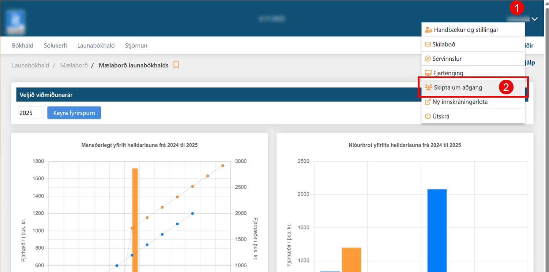Open the Stjórnun menu
This screenshot has height=272, width=549.
point(136,46)
